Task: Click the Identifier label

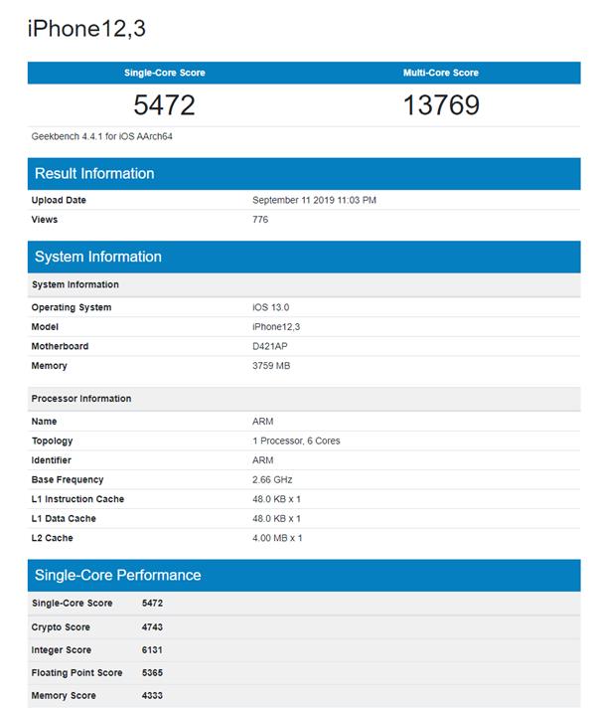Action: 51,460
